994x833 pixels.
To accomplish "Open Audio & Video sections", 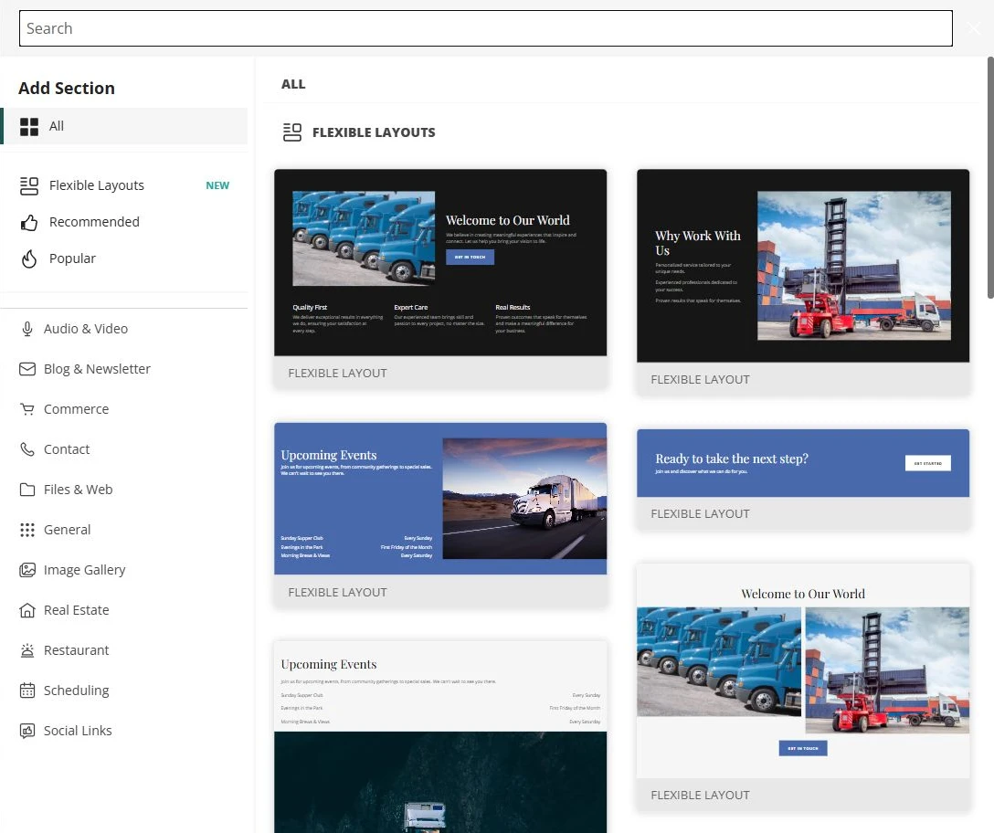I will click(x=124, y=329).
